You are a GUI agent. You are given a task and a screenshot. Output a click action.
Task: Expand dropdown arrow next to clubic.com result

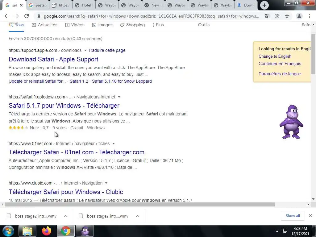click(106, 183)
